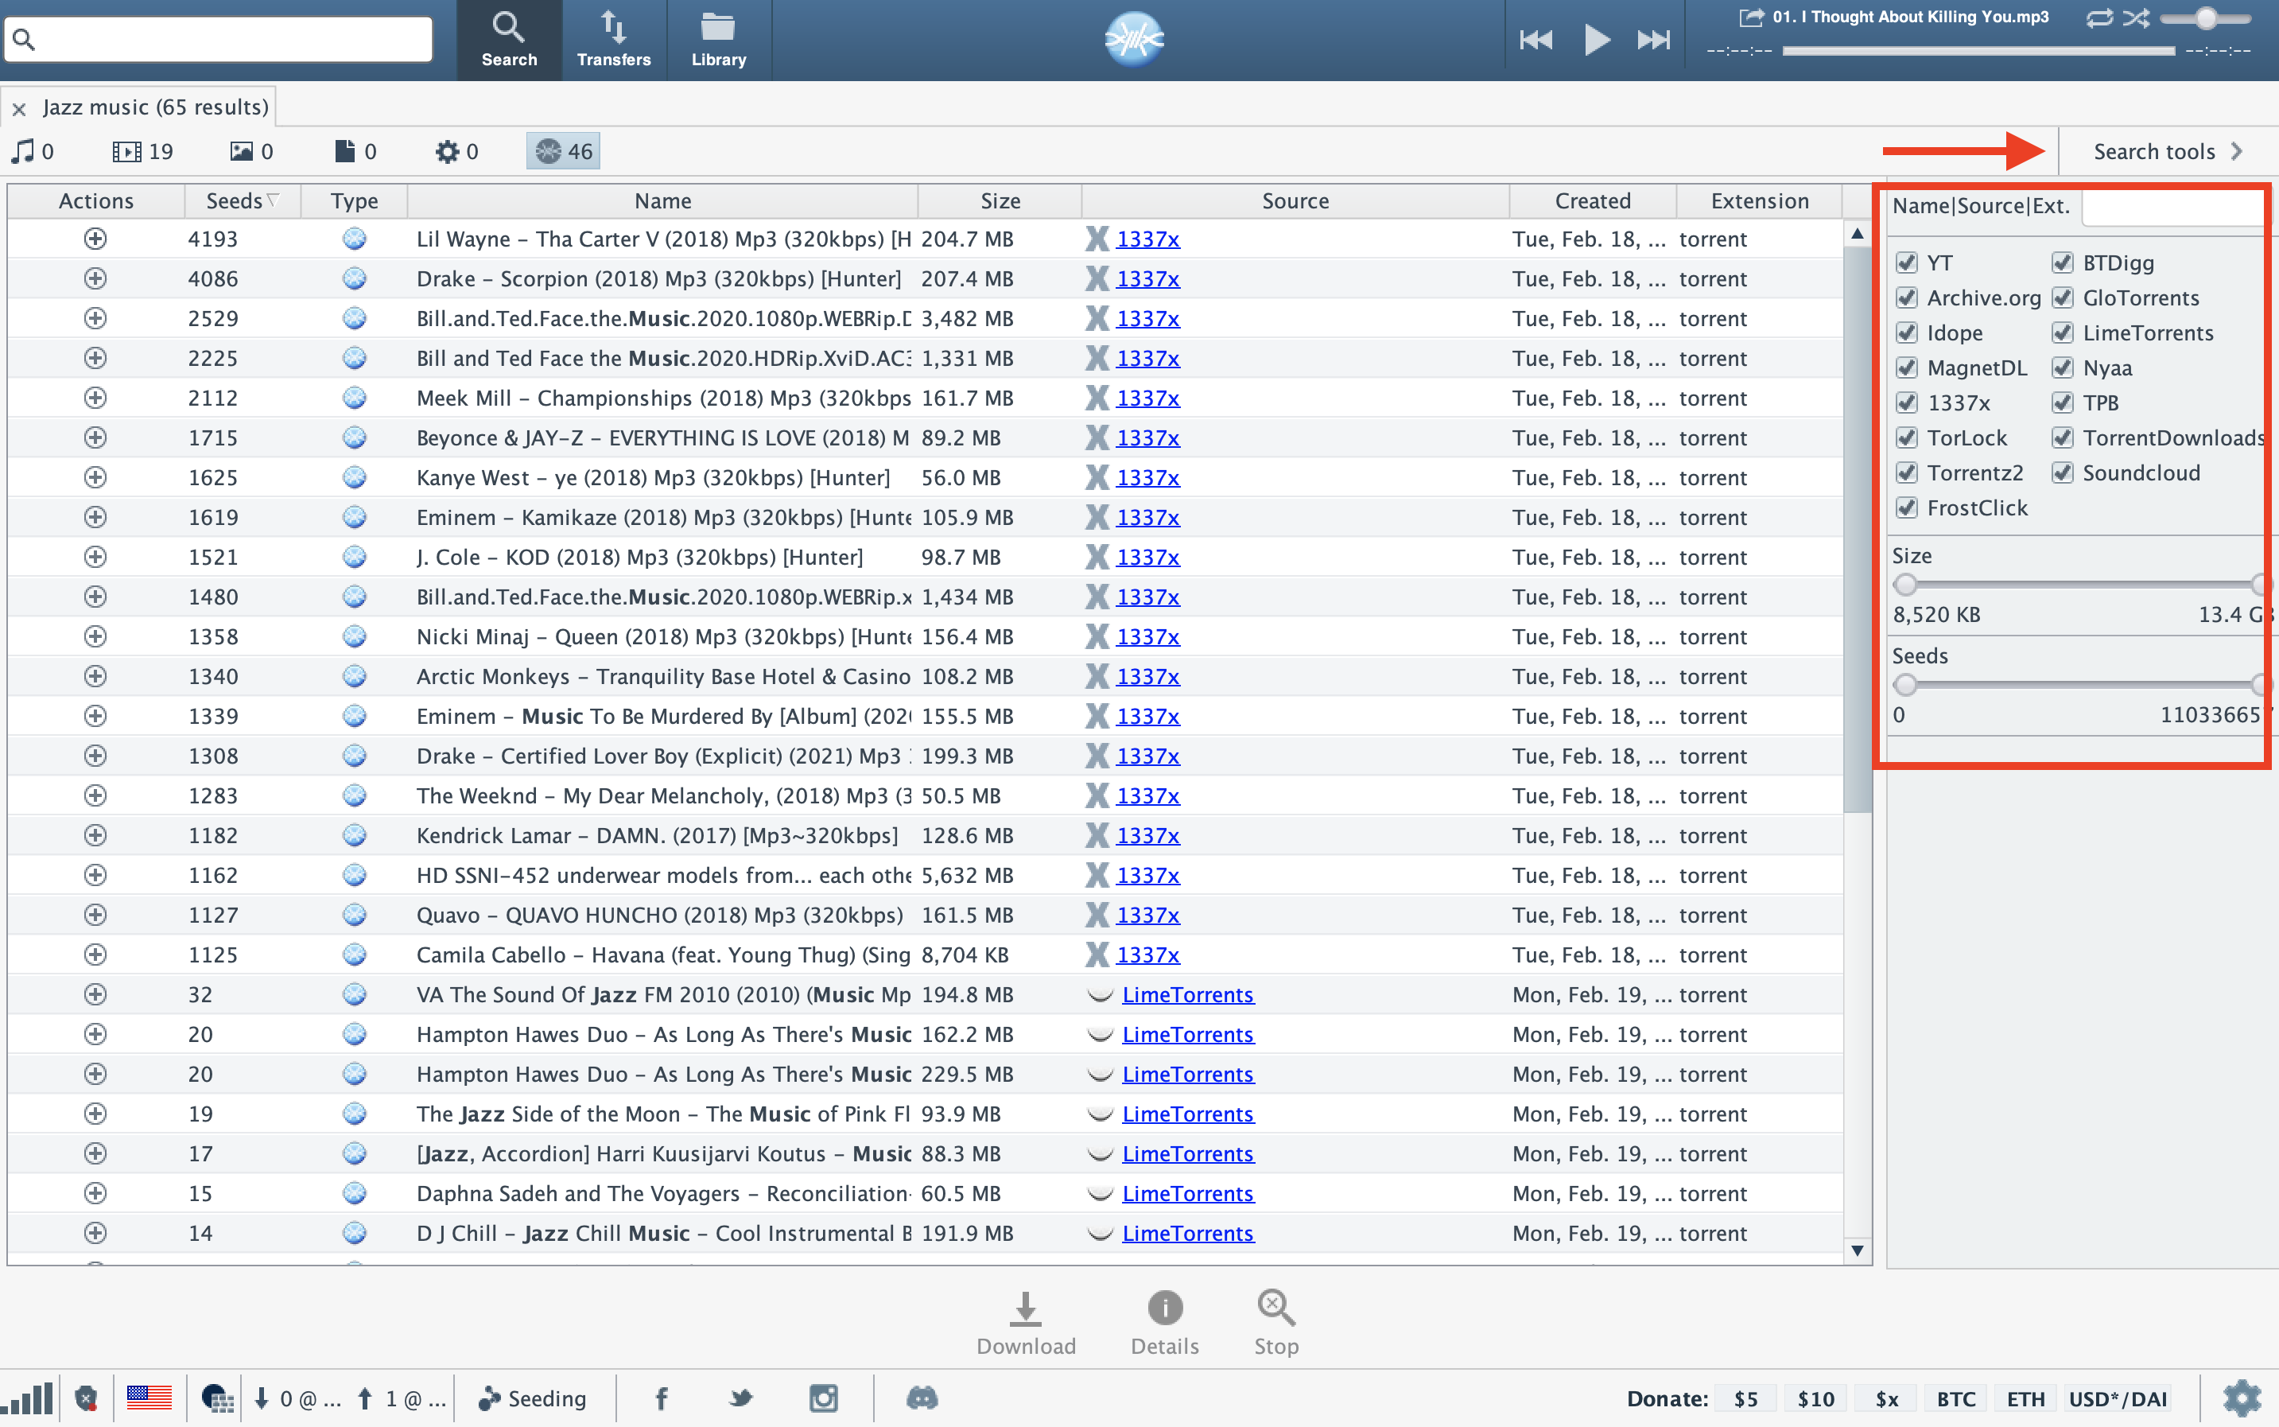Click the Seeding status indicator
Image resolution: width=2279 pixels, height=1427 pixels.
(x=533, y=1398)
